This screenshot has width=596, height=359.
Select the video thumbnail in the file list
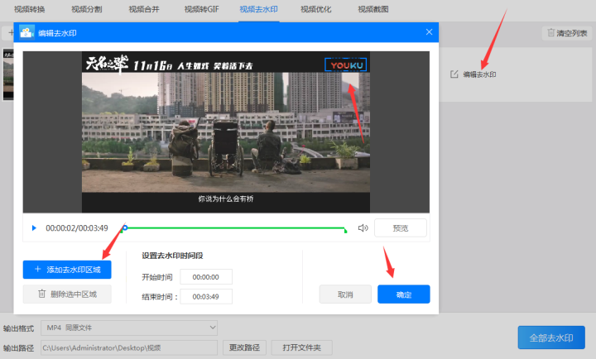click(x=8, y=74)
